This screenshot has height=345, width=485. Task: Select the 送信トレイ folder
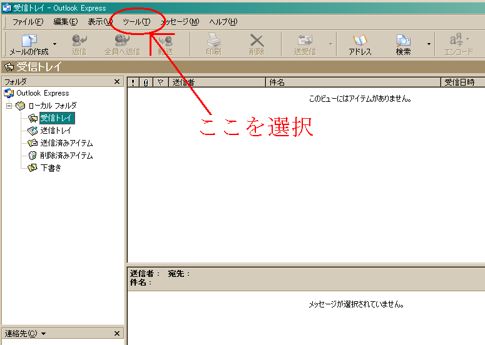point(56,131)
